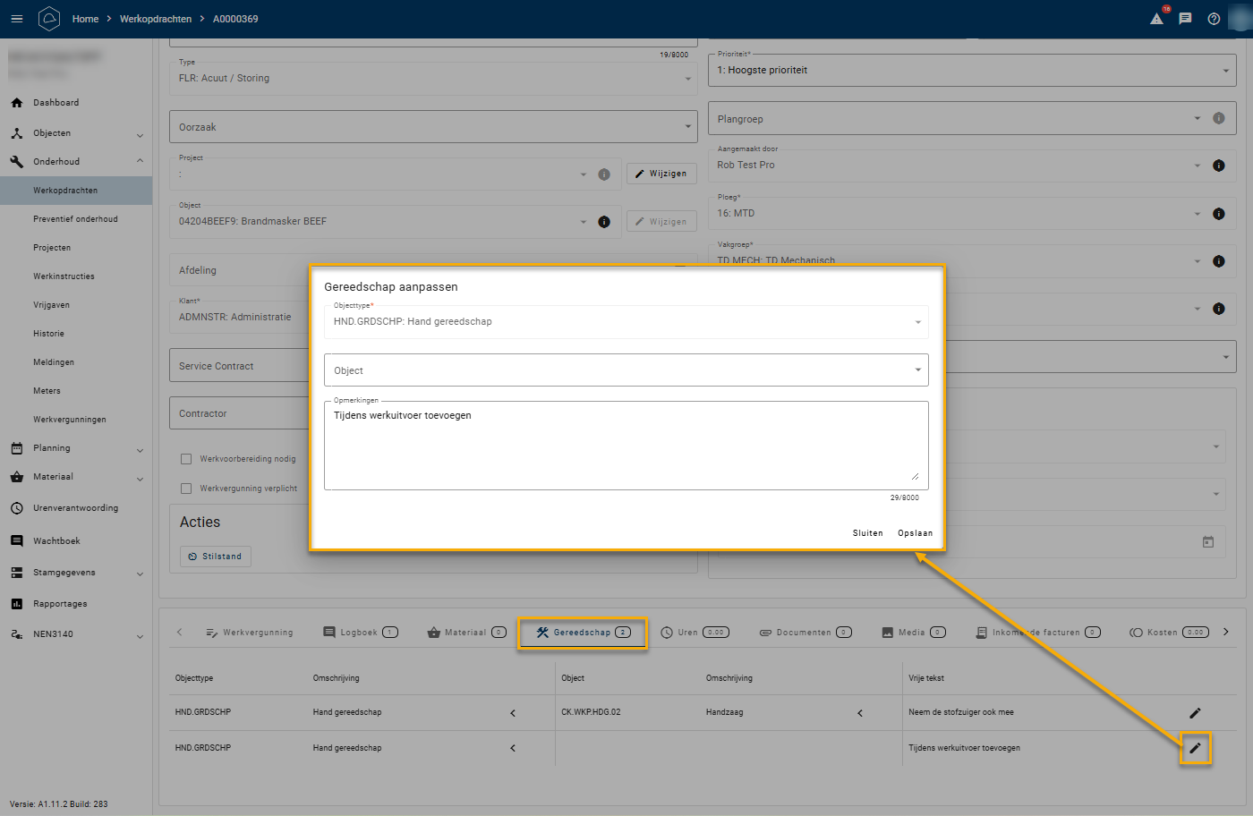The image size is (1253, 816).
Task: Click edit pencil for Tijdens werkuitvoer row
Action: (x=1195, y=748)
